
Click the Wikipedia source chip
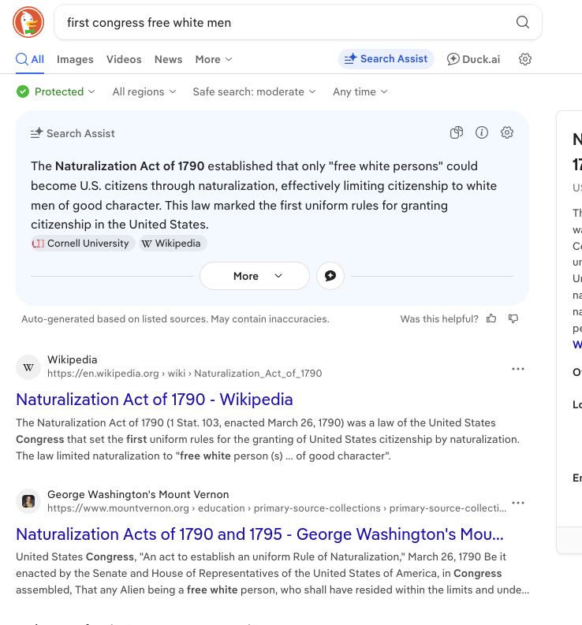click(173, 244)
